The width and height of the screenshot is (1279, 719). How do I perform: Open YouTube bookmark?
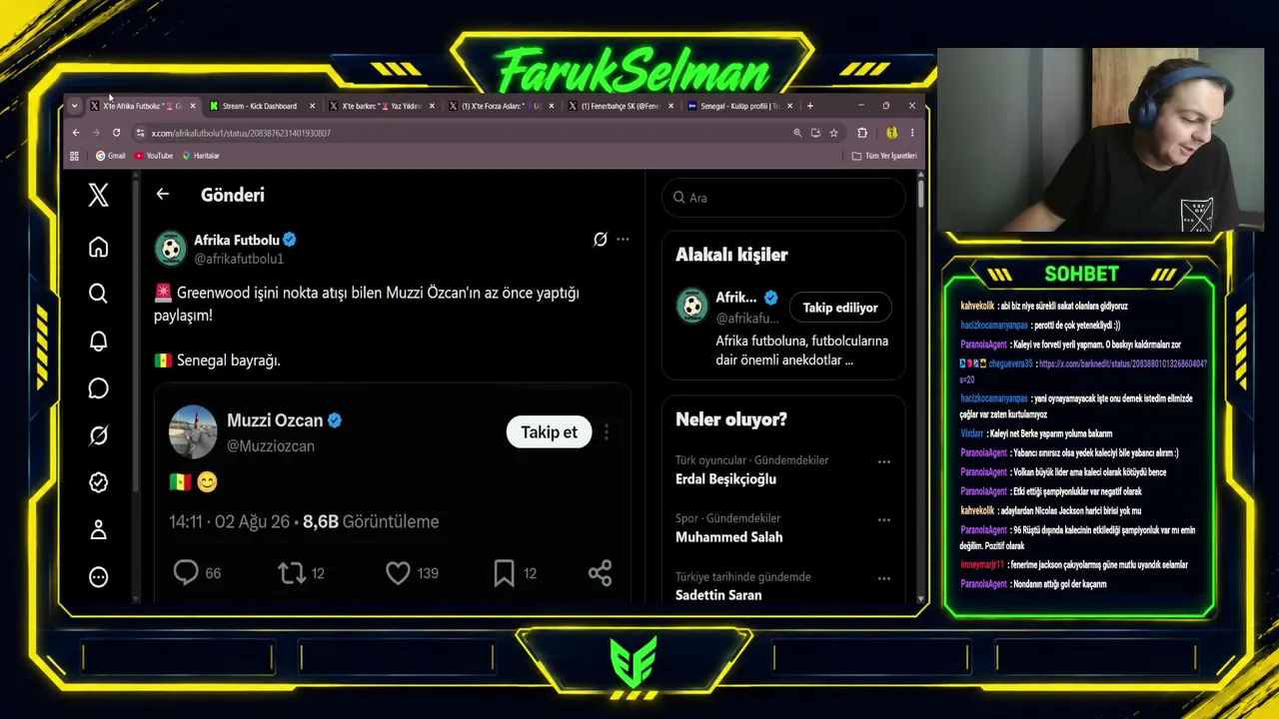154,156
